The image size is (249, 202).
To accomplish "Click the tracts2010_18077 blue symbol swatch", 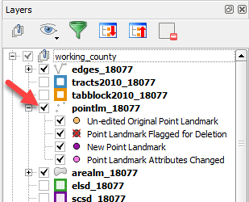I will coord(60,82).
